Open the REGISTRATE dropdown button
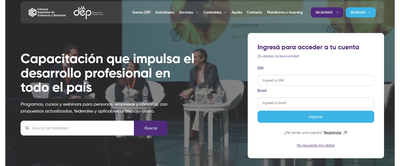400x166 pixels. coord(327,13)
